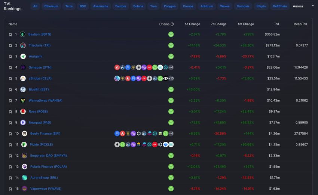Switch to the BSC chain tab
The height and width of the screenshot is (195, 318).
point(83,6)
